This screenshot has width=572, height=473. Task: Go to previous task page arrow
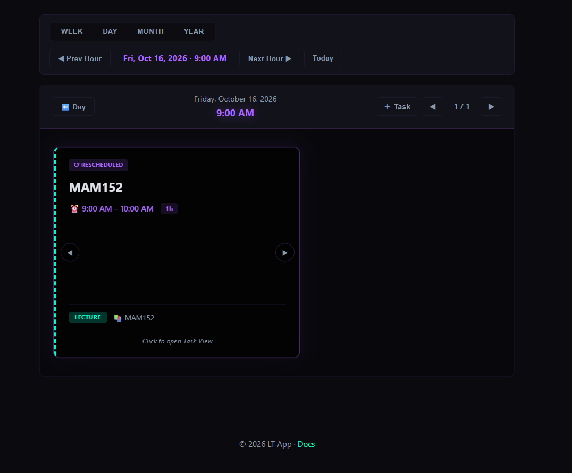click(432, 106)
